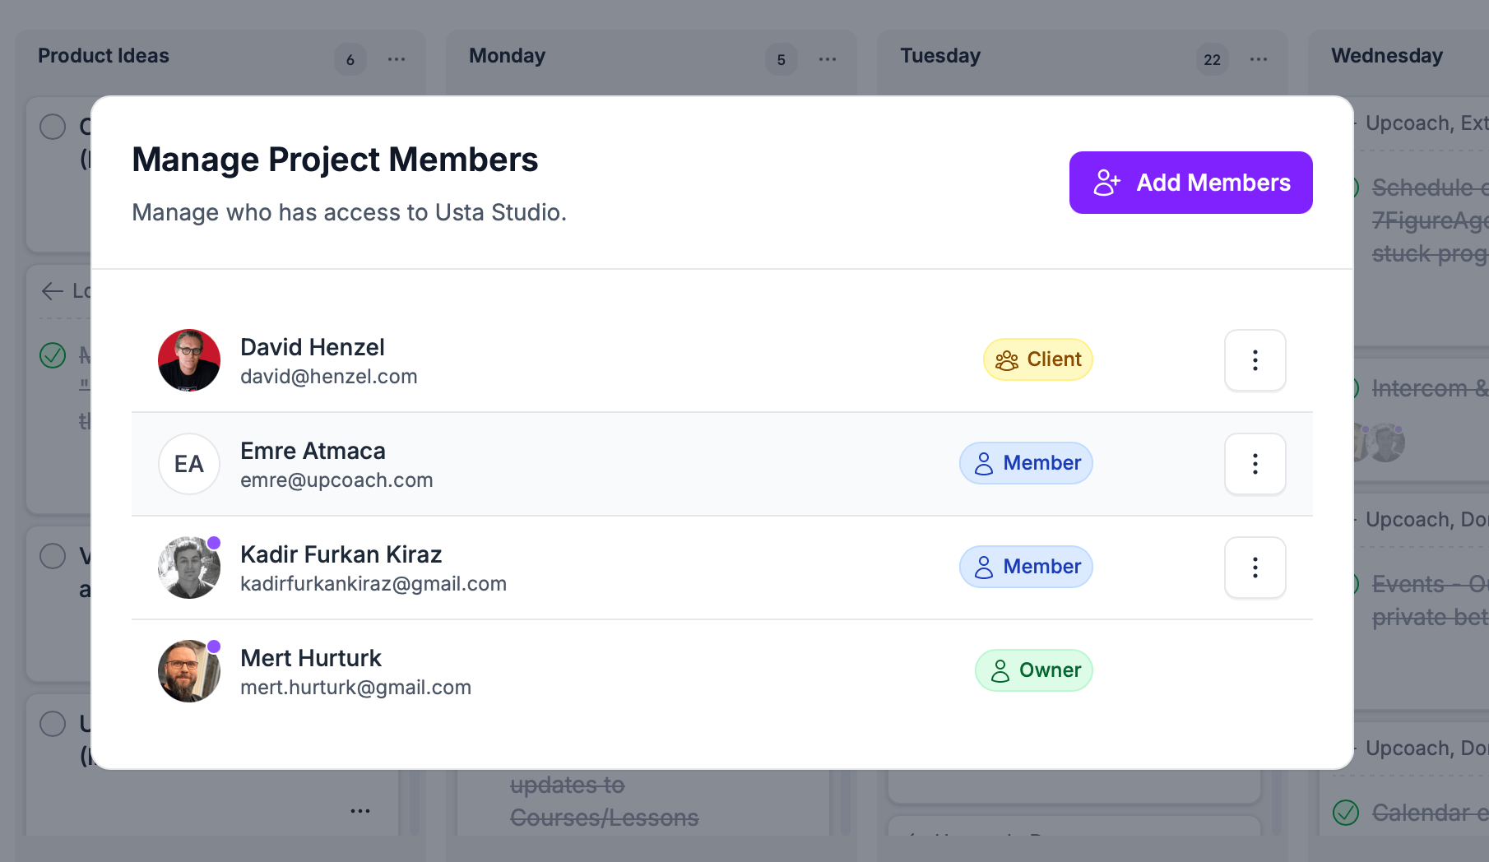
Task: Click the Add Members button
Action: click(x=1190, y=183)
